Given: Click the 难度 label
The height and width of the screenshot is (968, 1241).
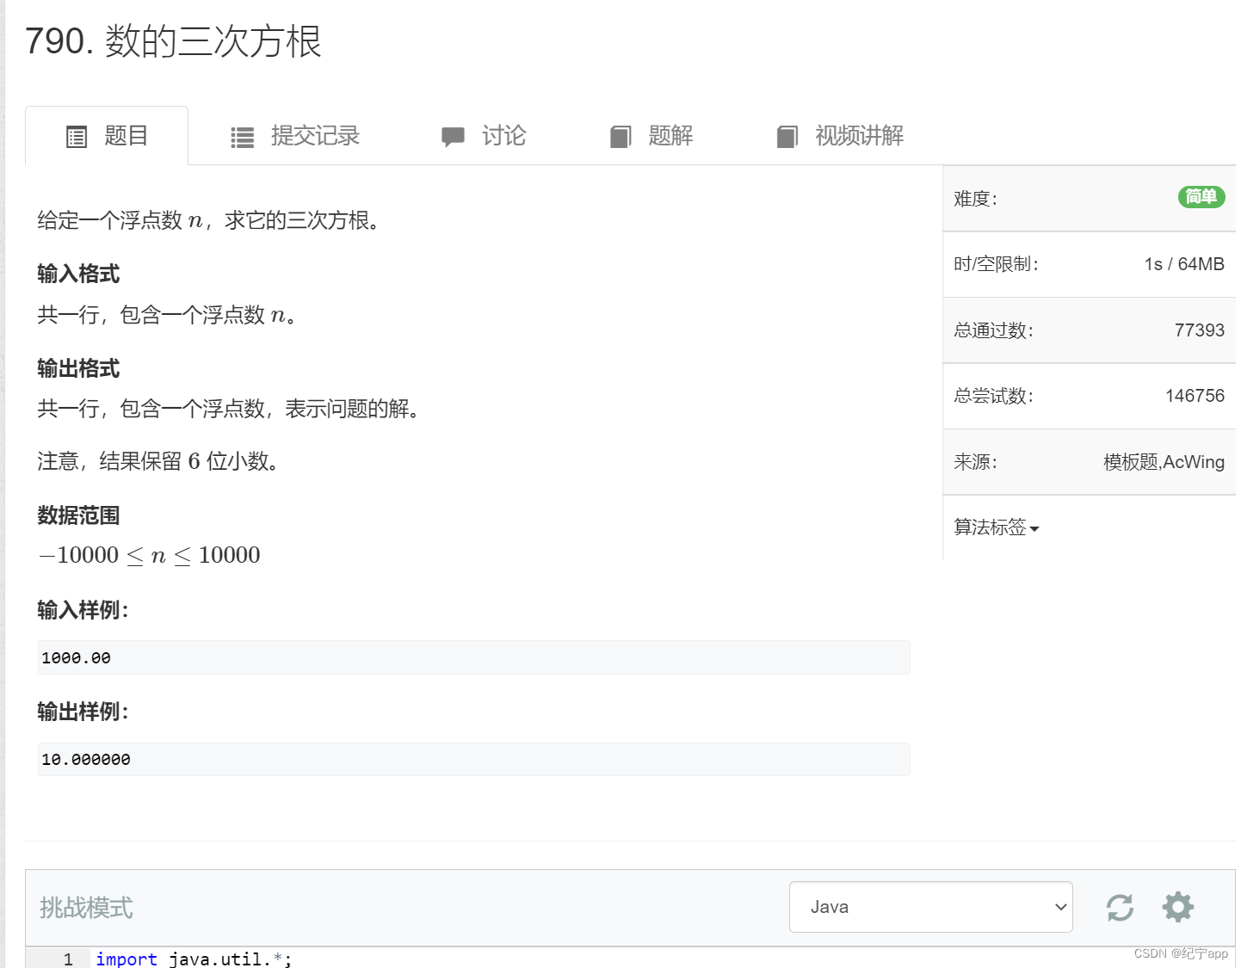Looking at the screenshot, I should (975, 199).
